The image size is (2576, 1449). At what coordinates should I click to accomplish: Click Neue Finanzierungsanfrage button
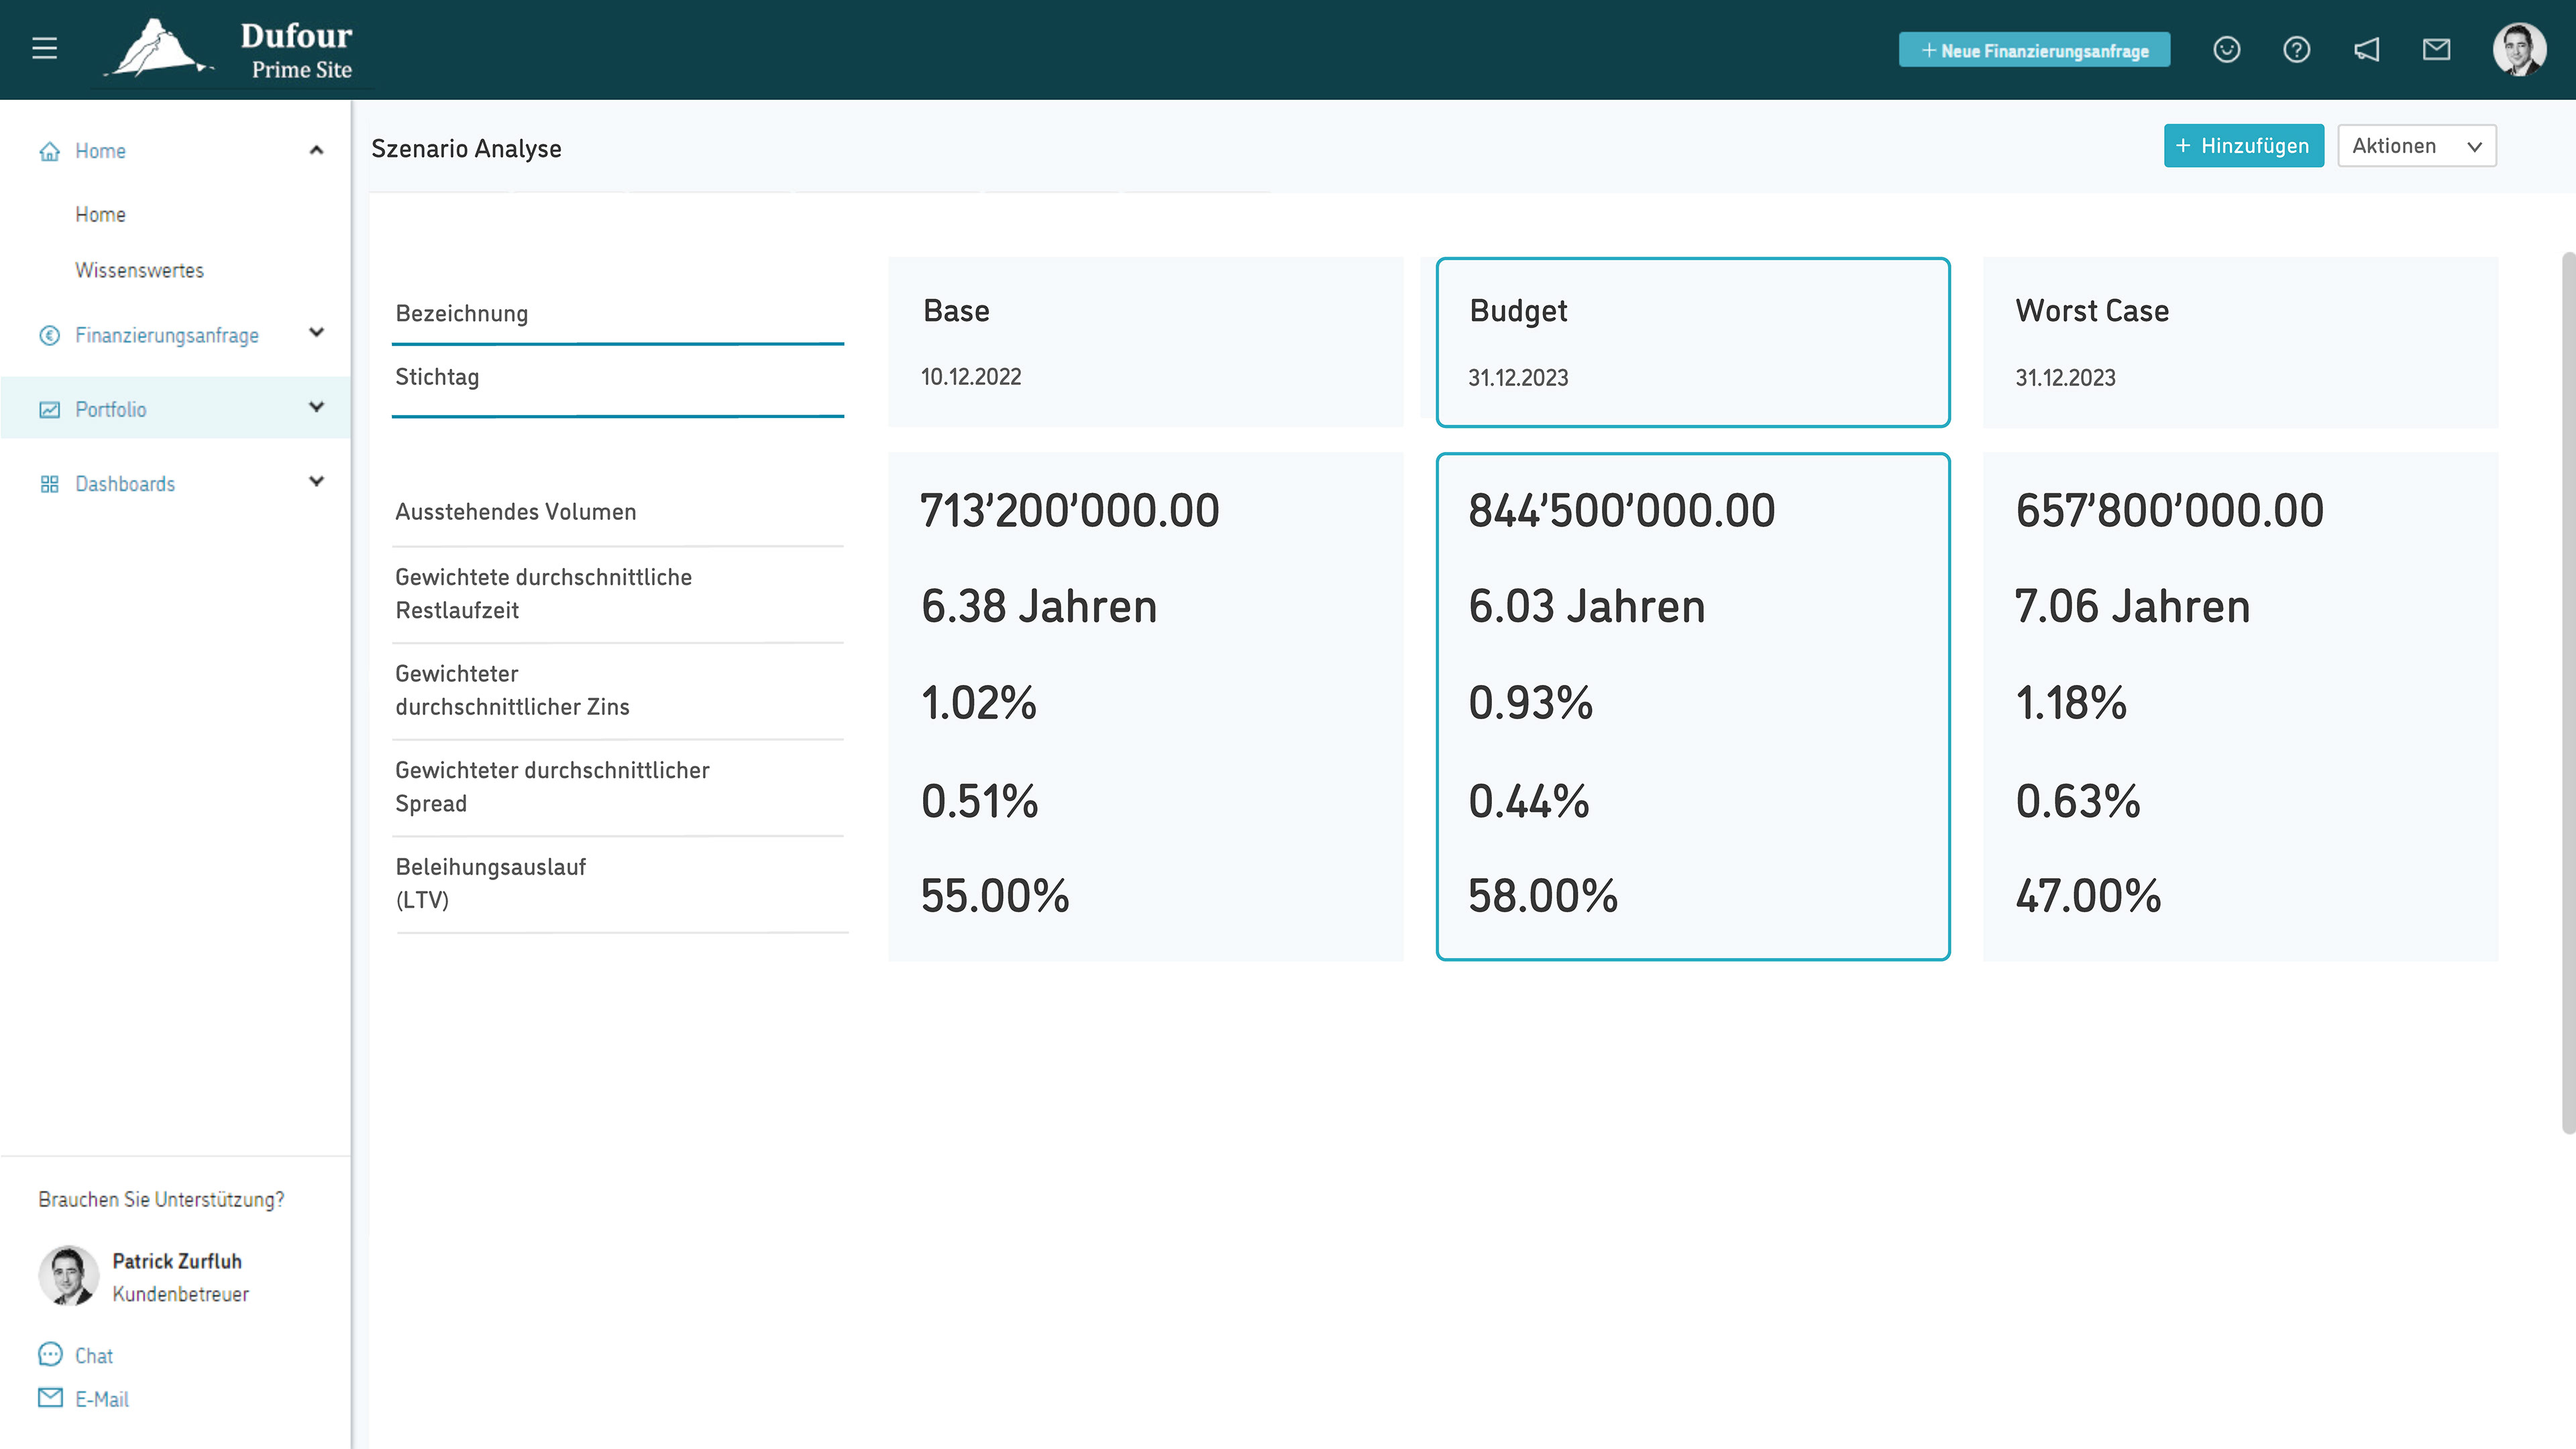pyautogui.click(x=2034, y=50)
